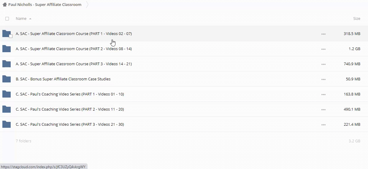Click folder icon for Coaching PART 2 Videos 11 - 20
The height and width of the screenshot is (169, 368).
tap(6, 109)
